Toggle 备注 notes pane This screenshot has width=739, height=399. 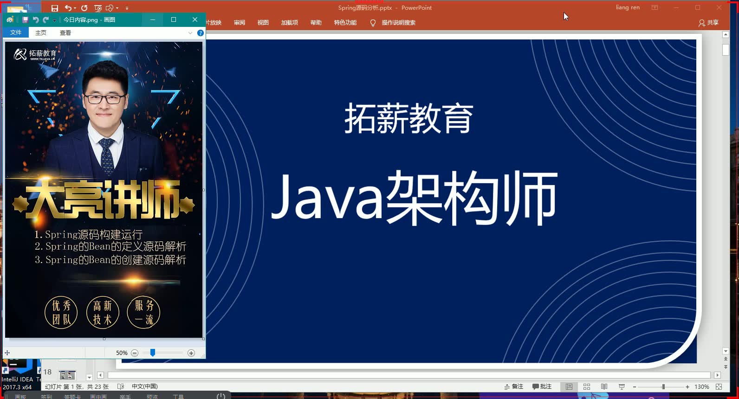tap(514, 386)
